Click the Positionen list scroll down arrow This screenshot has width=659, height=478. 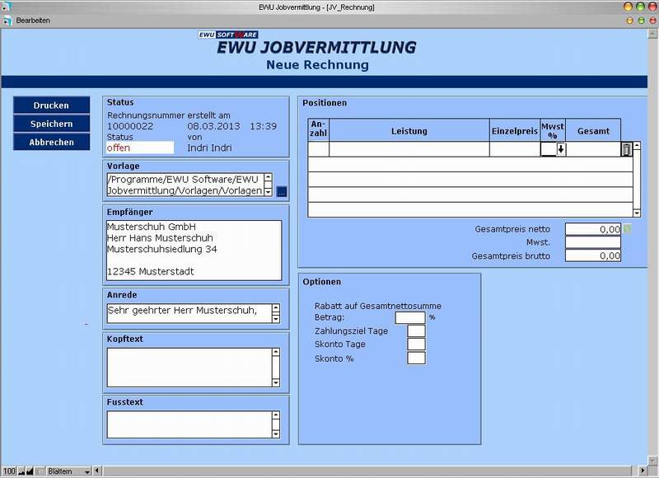[x=637, y=213]
